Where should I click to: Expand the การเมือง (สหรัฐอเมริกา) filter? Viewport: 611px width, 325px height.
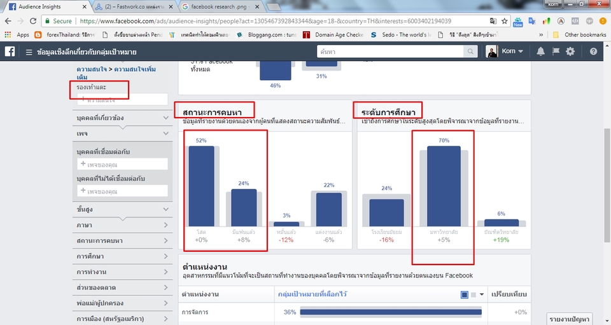(122, 319)
